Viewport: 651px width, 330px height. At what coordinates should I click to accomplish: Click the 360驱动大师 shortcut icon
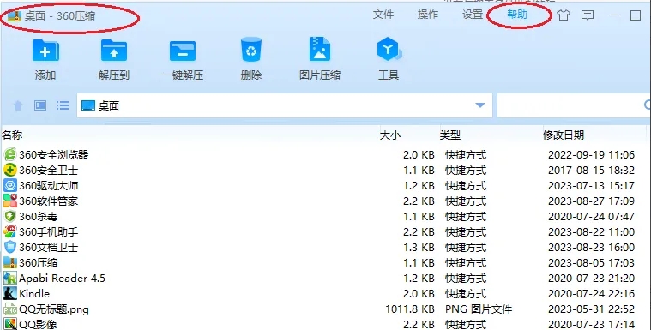(10, 185)
